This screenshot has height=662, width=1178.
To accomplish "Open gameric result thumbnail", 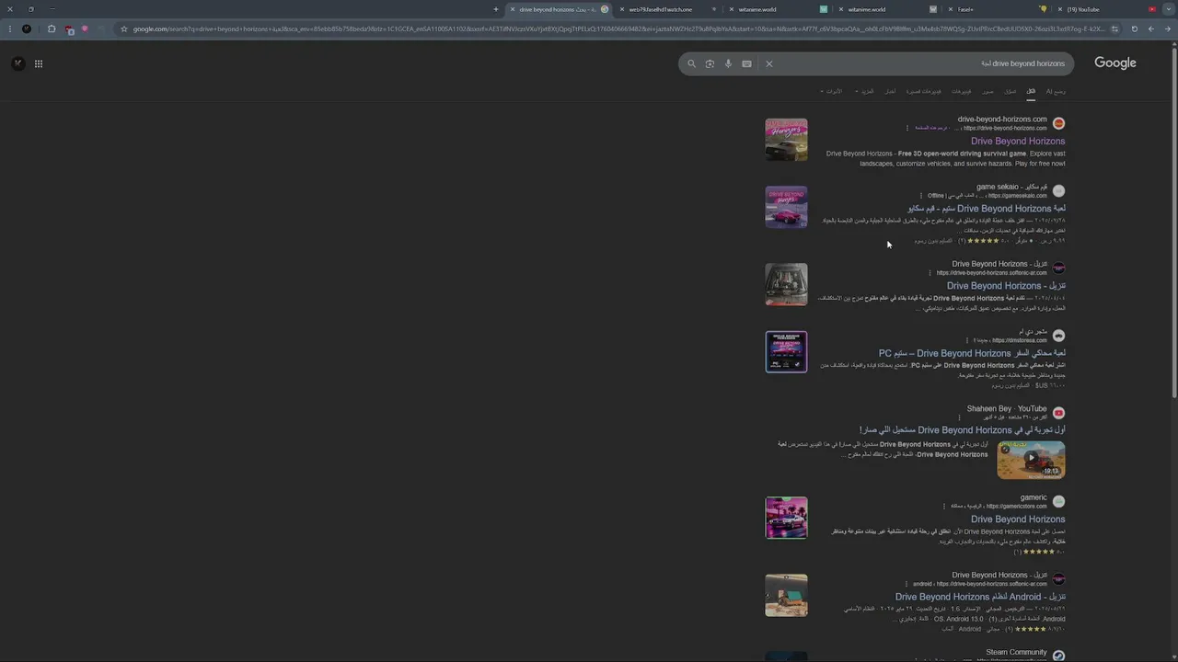I will [x=786, y=518].
